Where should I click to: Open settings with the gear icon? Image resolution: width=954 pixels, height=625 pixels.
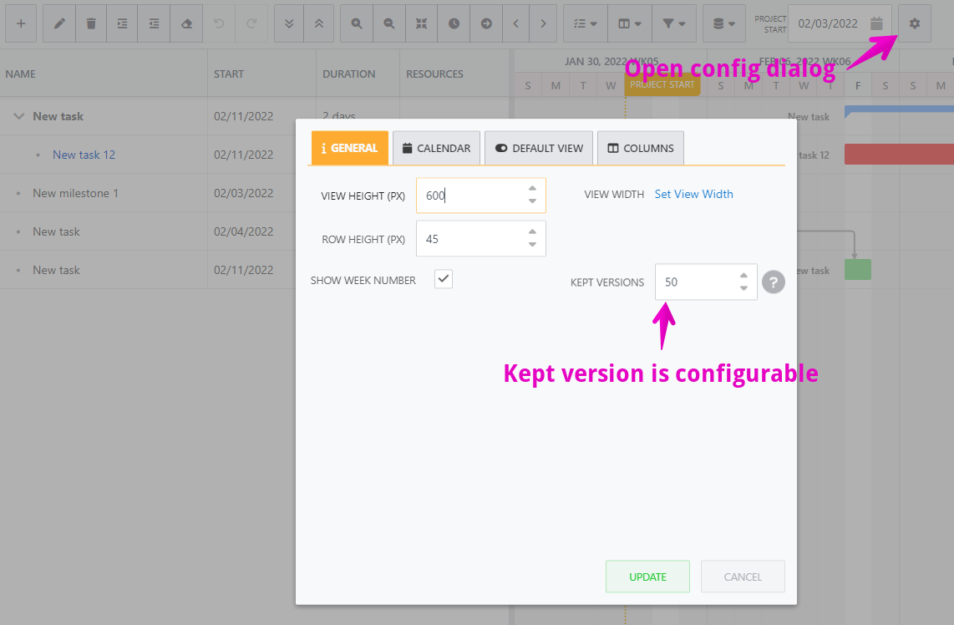point(914,23)
